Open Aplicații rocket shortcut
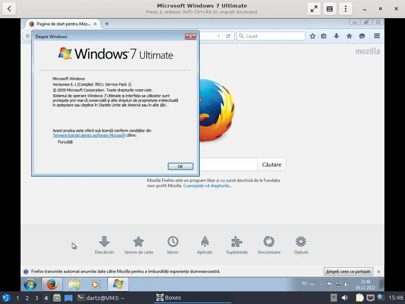This screenshot has height=304, width=405. coord(204,245)
